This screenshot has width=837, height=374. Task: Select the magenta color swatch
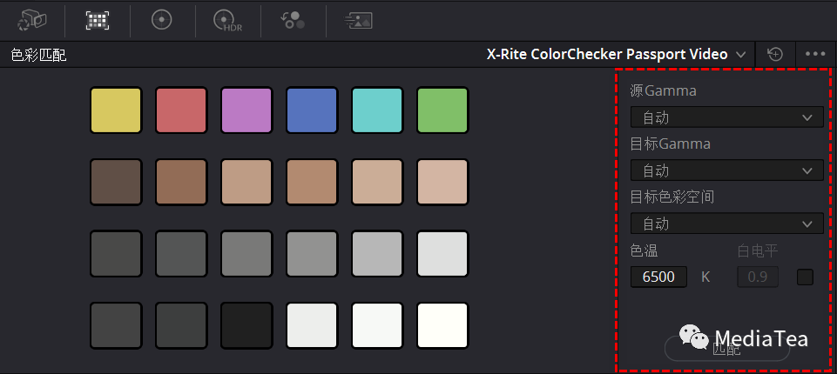click(x=246, y=110)
